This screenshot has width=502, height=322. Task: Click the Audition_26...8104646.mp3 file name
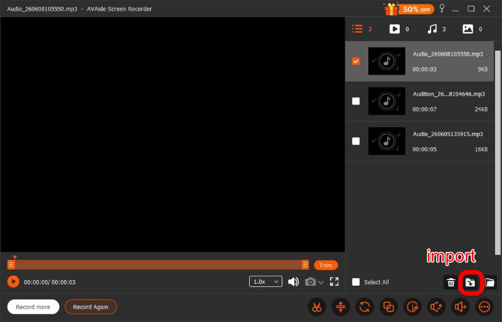[449, 94]
